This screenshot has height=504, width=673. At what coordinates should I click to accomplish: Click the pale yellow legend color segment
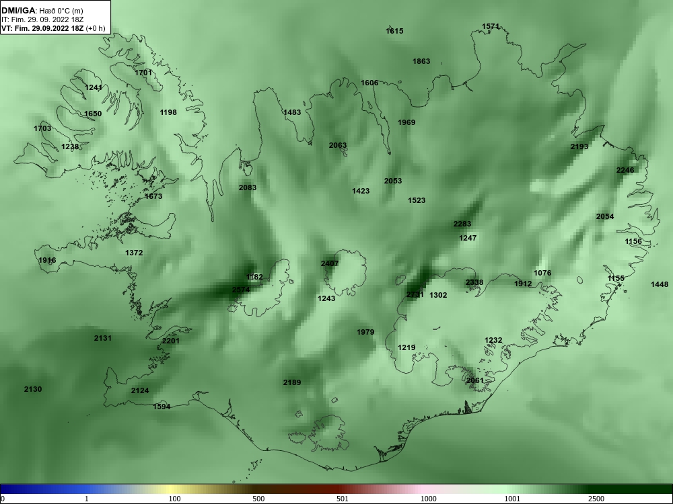pos(170,489)
